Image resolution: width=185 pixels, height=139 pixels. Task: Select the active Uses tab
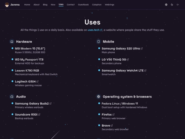[61, 4]
